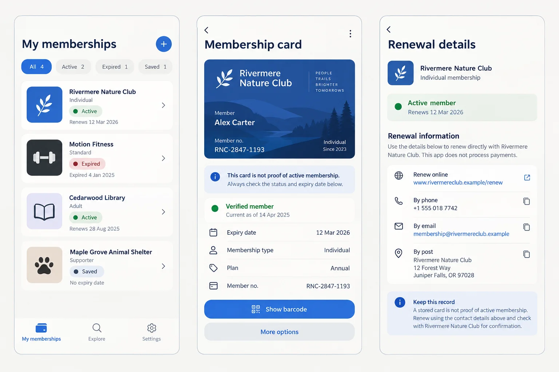The height and width of the screenshot is (372, 559).
Task: Tap the Expired badge on Motion Fitness
Action: click(87, 164)
